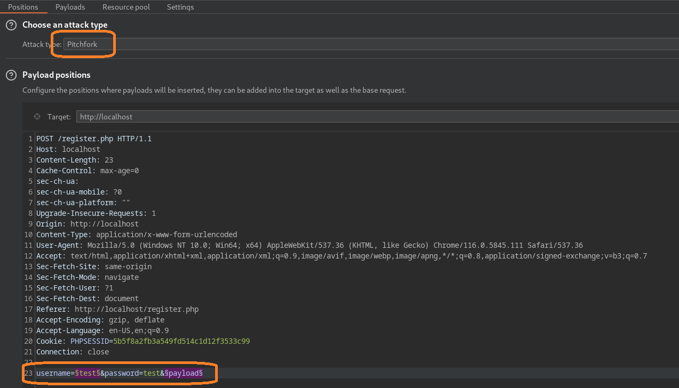Viewport: 679px width, 388px height.
Task: Click the help icon beside Payload positions
Action: [x=11, y=75]
